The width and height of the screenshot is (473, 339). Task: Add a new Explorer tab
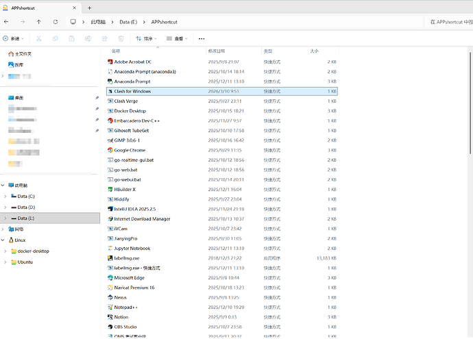tap(90, 8)
